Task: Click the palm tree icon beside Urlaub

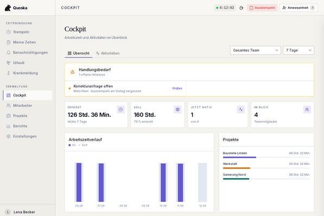Action: [x=9, y=63]
